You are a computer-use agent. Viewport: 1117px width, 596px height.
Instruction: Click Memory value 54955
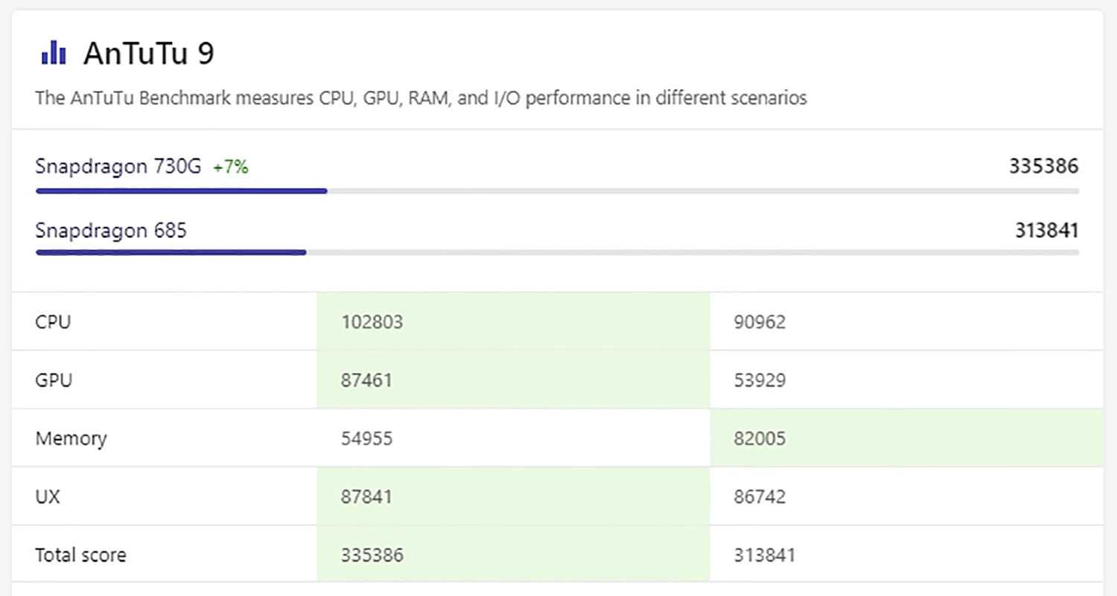coord(366,438)
